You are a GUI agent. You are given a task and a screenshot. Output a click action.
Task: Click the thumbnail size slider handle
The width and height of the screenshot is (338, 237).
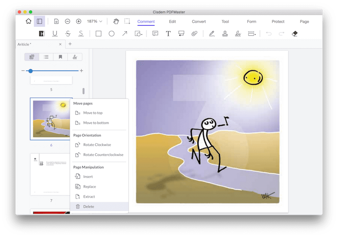tap(31, 71)
